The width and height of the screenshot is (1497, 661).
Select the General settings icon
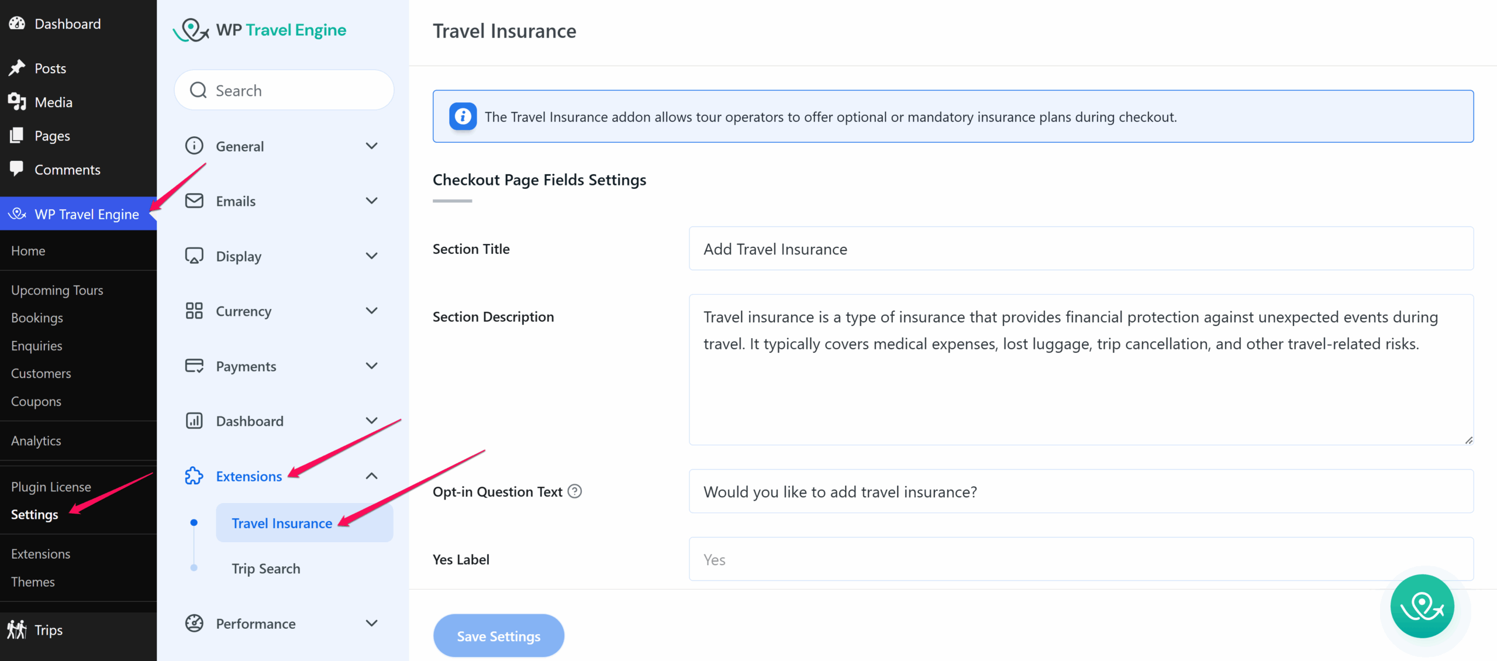tap(194, 146)
